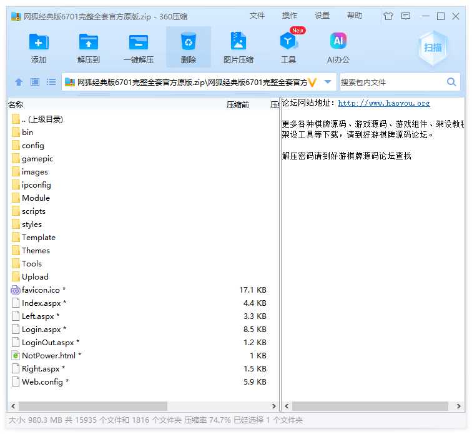Screen dimensions: 472x434
Task: Select the favicon.ico file icon
Action: pos(16,290)
